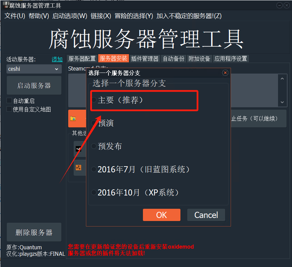Screen dimensions: 292x267
Task: Click the orange network-share icon button
Action: coord(78,167)
